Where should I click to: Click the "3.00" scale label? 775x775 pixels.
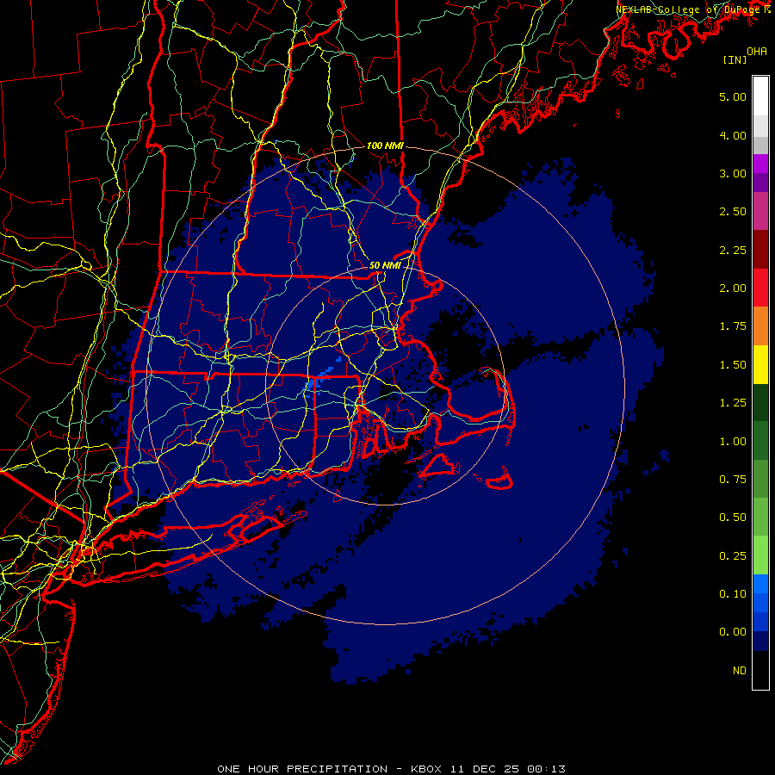click(x=733, y=173)
